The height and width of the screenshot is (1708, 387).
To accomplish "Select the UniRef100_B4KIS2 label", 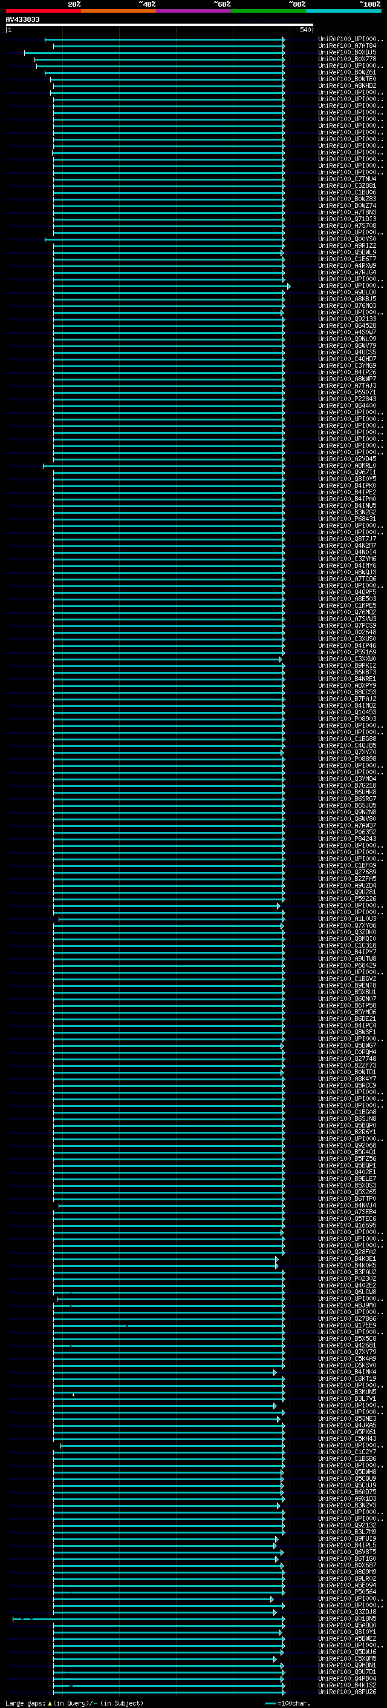I will pos(346,1685).
